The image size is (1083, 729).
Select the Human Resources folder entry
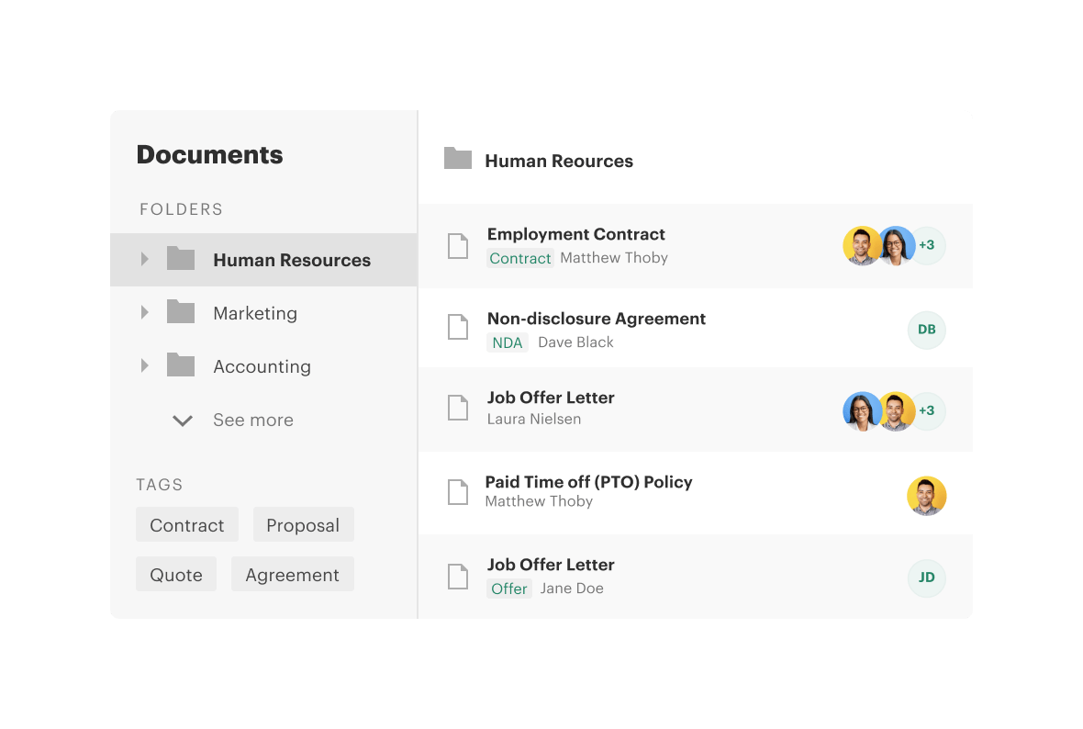pyautogui.click(x=291, y=259)
